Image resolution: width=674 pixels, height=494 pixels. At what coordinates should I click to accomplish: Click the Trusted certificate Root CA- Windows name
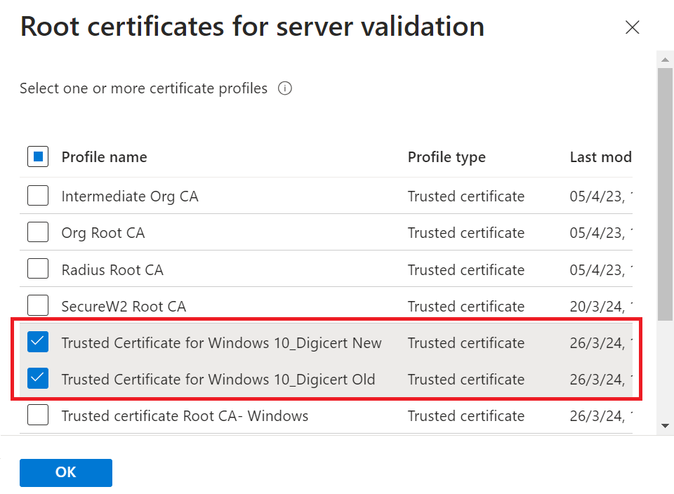(185, 416)
